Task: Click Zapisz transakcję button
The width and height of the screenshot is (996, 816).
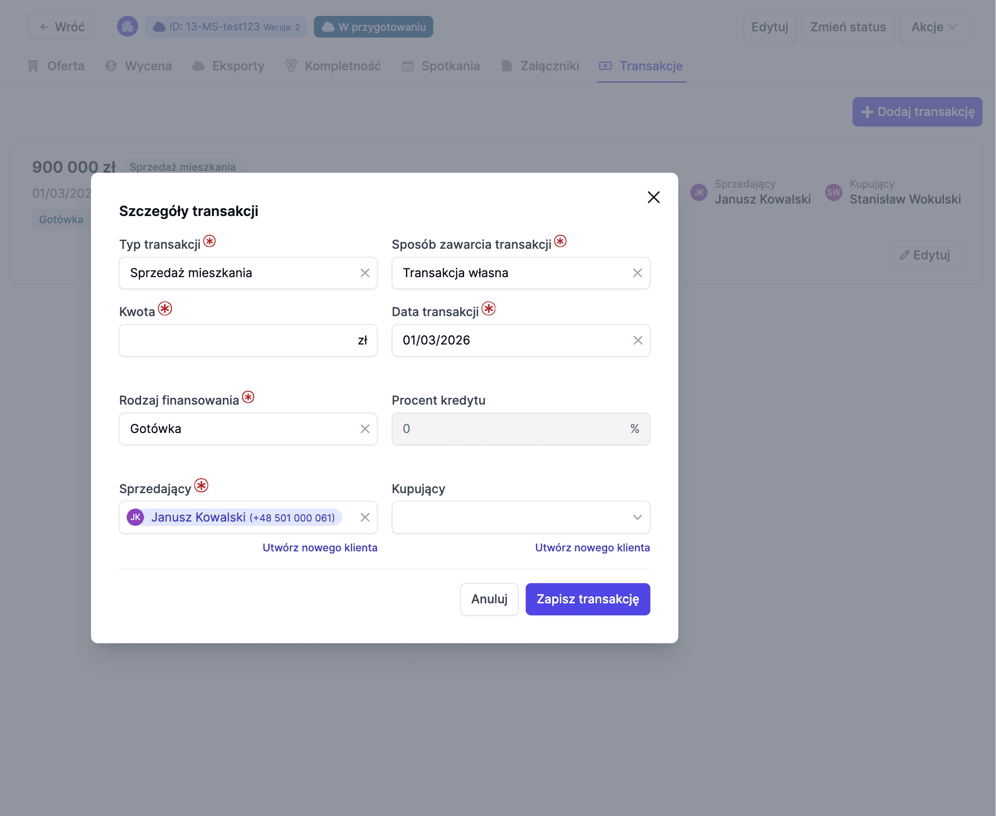Action: (x=587, y=599)
